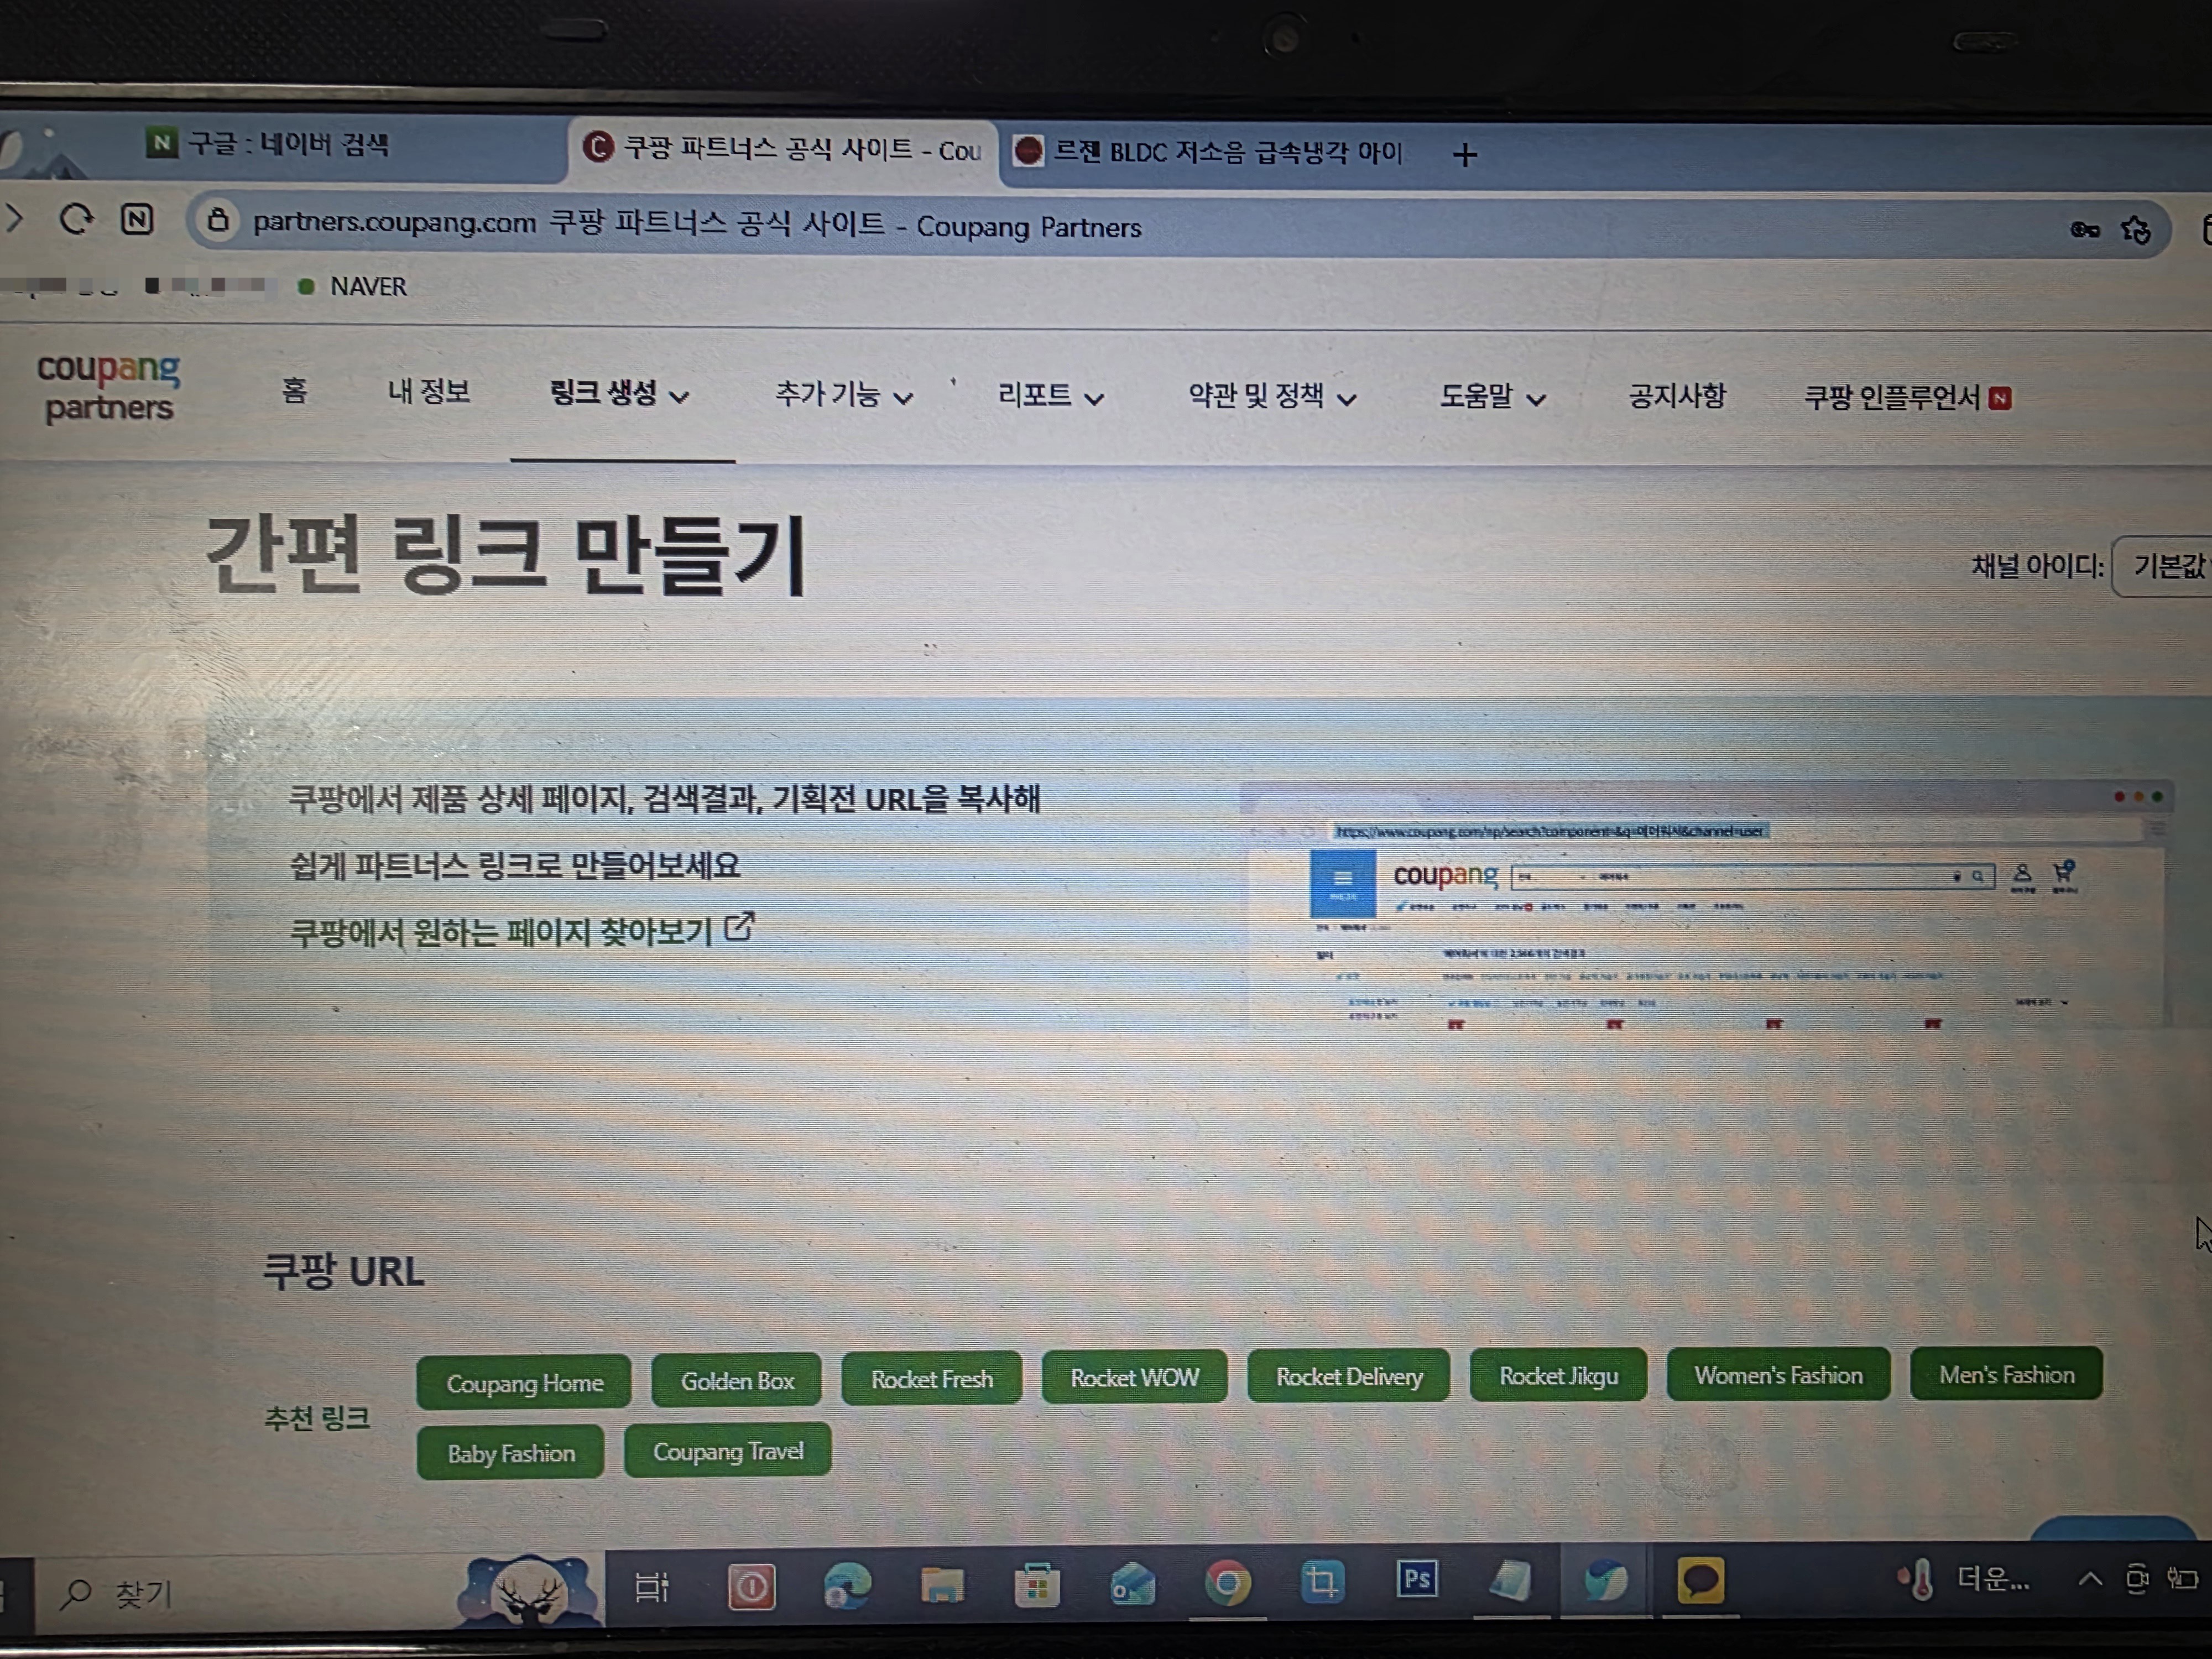Go to 홈 in the navigation menu
This screenshot has width=2212, height=1659.
pyautogui.click(x=294, y=390)
